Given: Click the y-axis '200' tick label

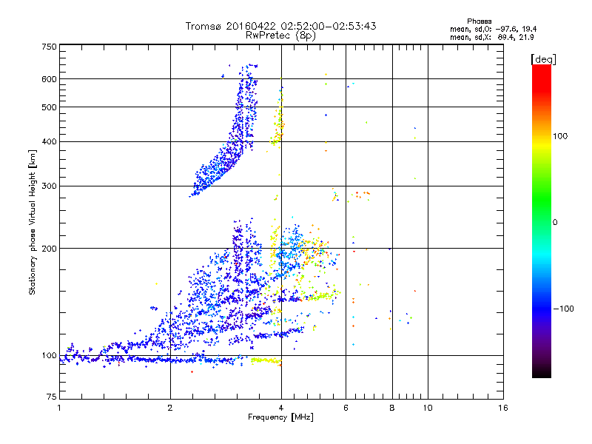Looking at the screenshot, I should [x=49, y=249].
